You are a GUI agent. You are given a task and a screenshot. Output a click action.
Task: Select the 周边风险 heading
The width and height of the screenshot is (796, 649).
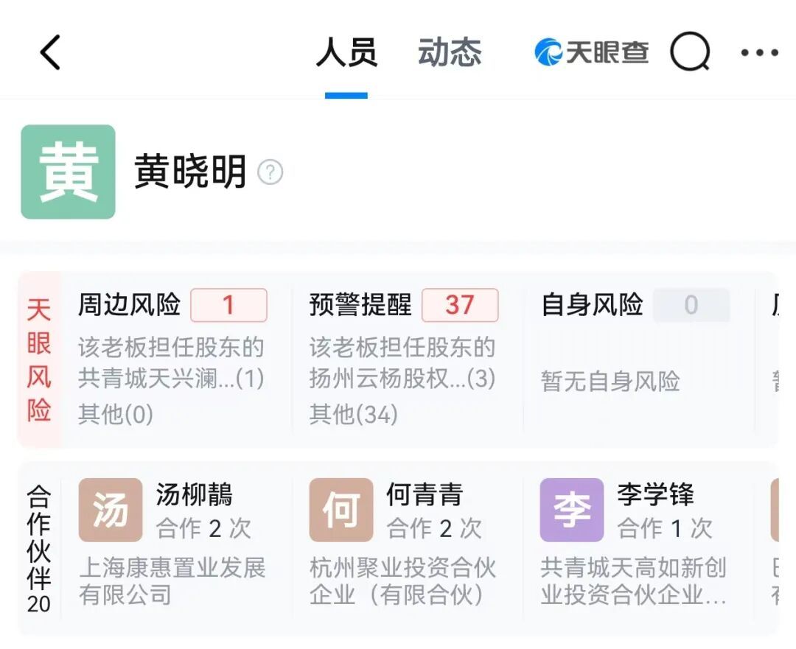coord(130,305)
